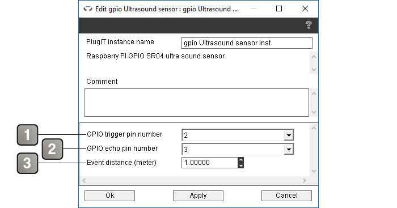
Task: Cancel the sensor edit dialog
Action: coord(286,196)
